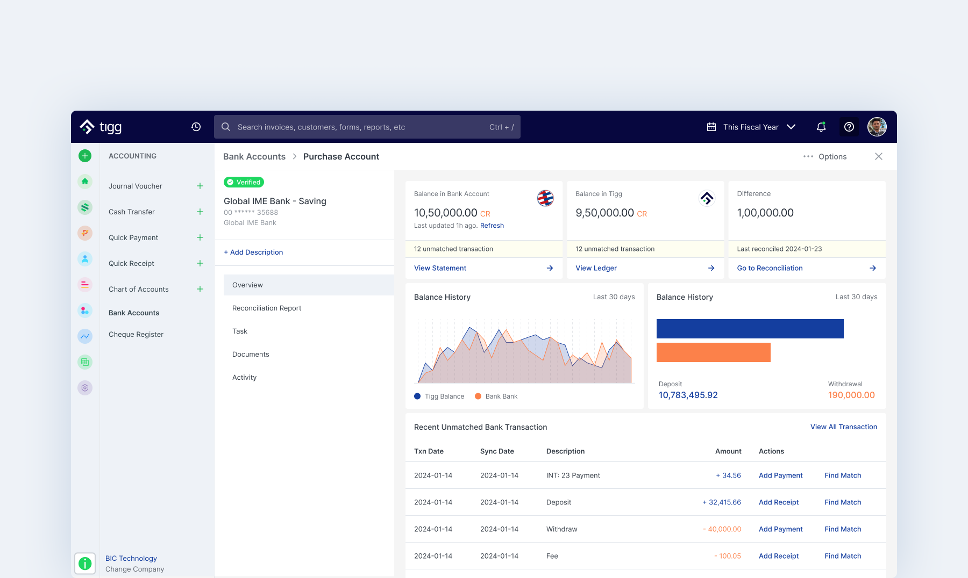Click View All Transaction link
Screen dimensions: 968x578
(x=844, y=427)
